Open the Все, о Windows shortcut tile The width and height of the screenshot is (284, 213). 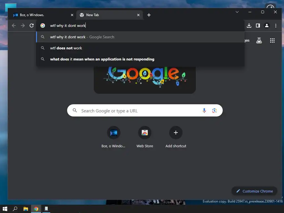click(113, 137)
